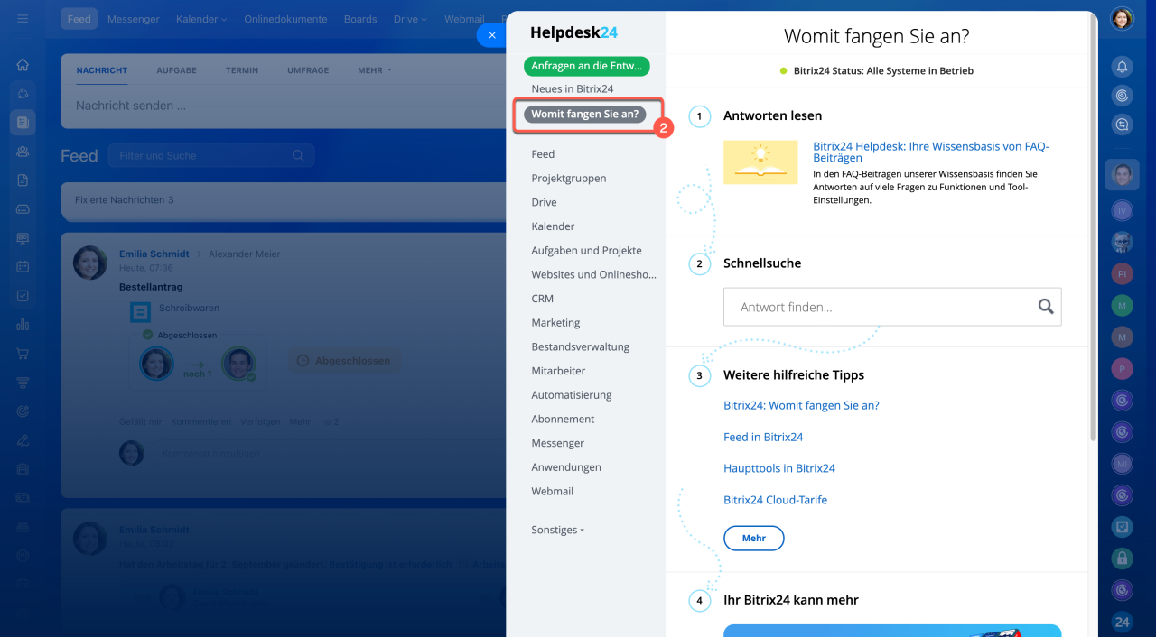Open the shopping cart sidebar icon
Viewport: 1156px width, 637px height.
coord(23,354)
